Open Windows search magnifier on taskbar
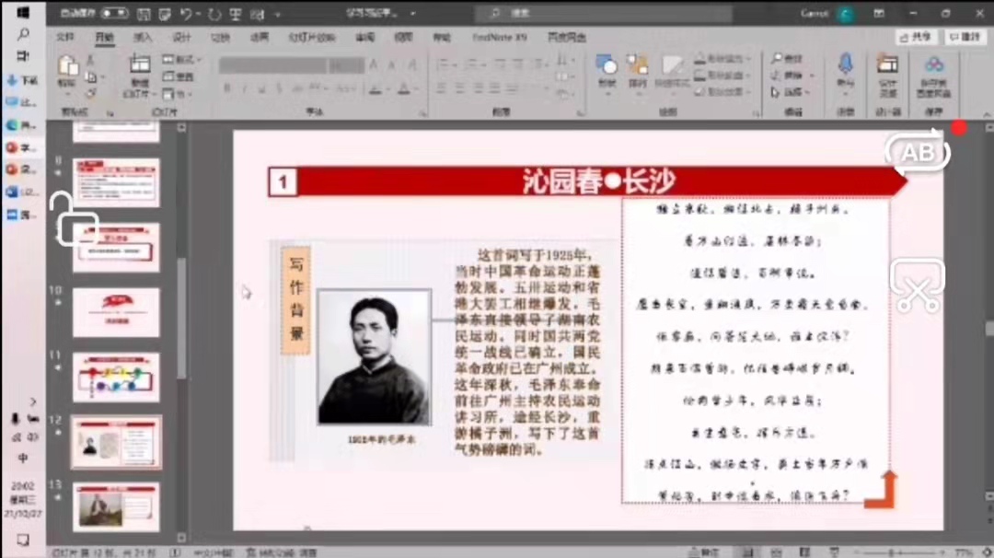 point(23,35)
